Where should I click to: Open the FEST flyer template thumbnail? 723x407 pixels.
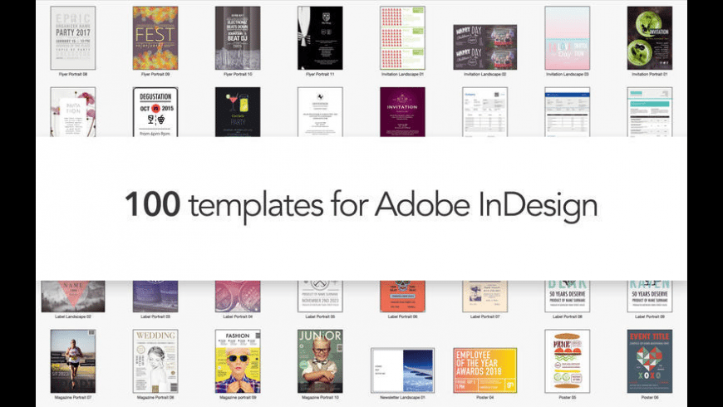155,38
